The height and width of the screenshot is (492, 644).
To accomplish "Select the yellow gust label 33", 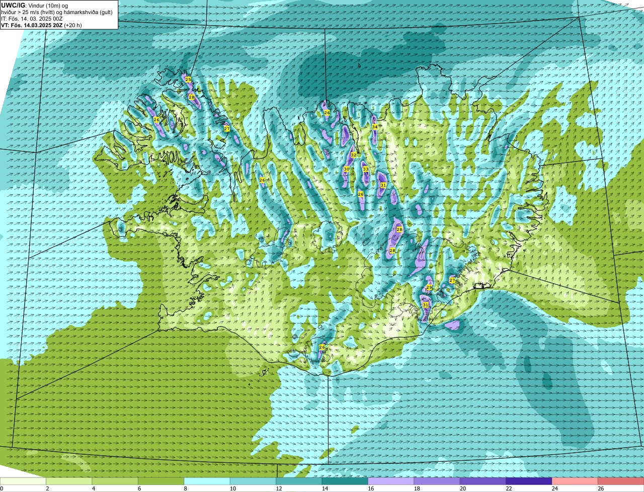I will click(x=366, y=169).
